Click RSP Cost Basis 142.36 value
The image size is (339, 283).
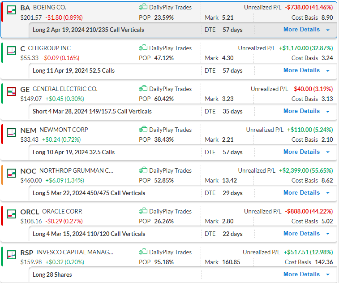[324, 262]
